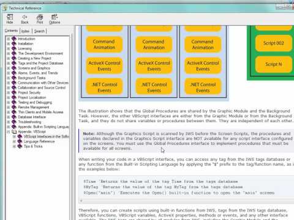Click the Database Interface book icon
Screen dimensions: 294x220
click(x=14, y=117)
